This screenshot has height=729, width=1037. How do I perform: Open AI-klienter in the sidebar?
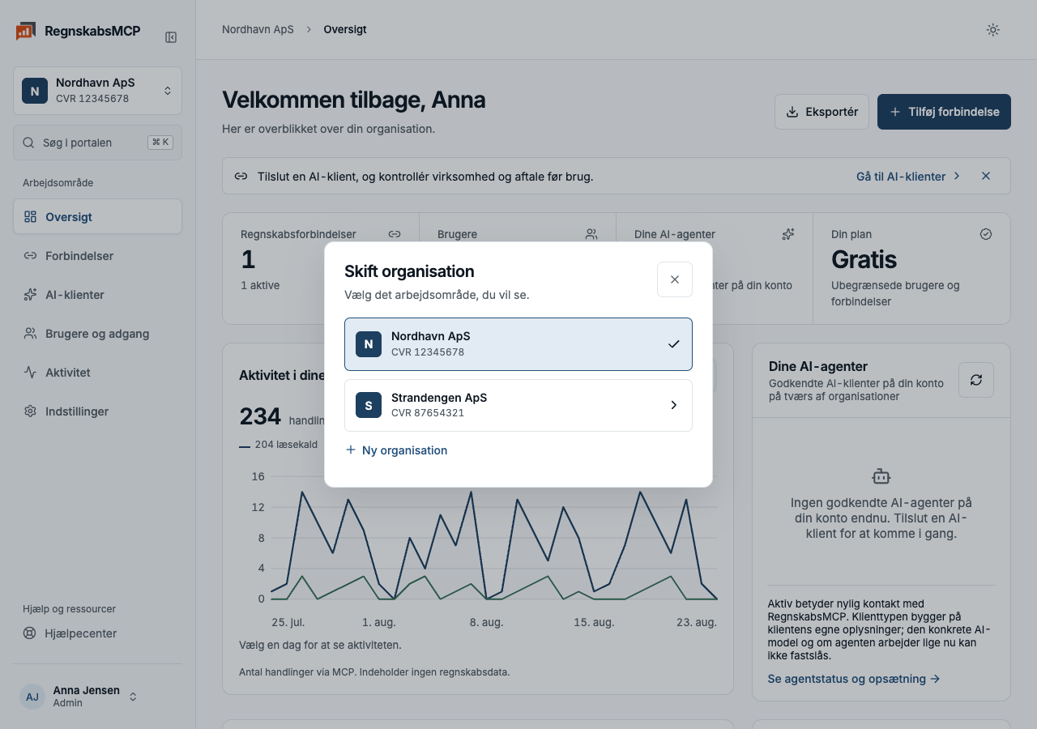97,295
